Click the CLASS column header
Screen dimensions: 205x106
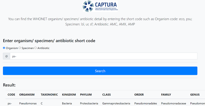tap(107, 95)
